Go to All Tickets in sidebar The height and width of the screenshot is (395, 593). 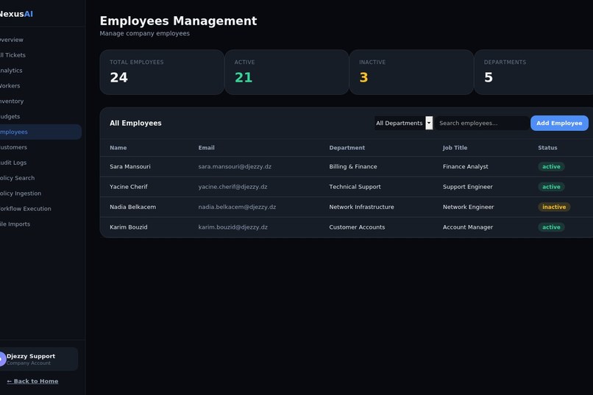13,55
